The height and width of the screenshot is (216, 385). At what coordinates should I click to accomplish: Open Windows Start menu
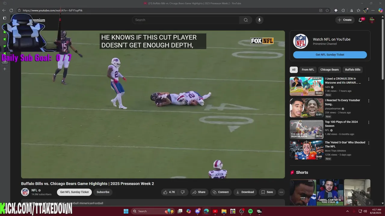[x=126, y=211]
